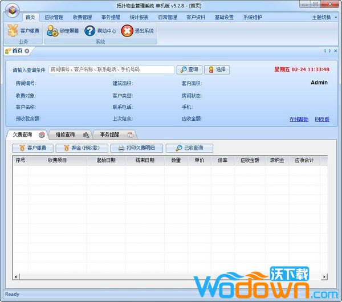Open the 系统维护 ribbon tab

tap(253, 17)
